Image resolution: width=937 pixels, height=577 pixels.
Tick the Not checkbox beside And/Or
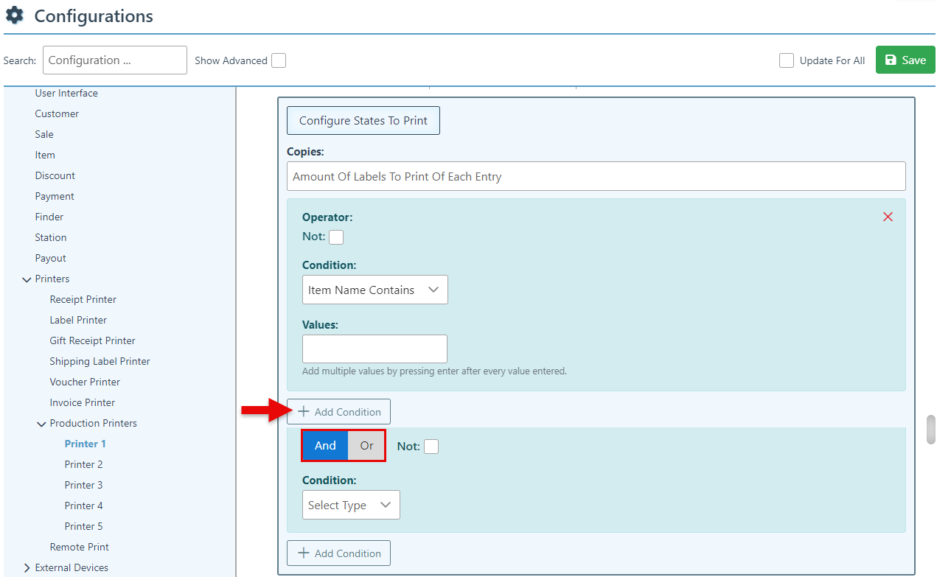(x=431, y=447)
